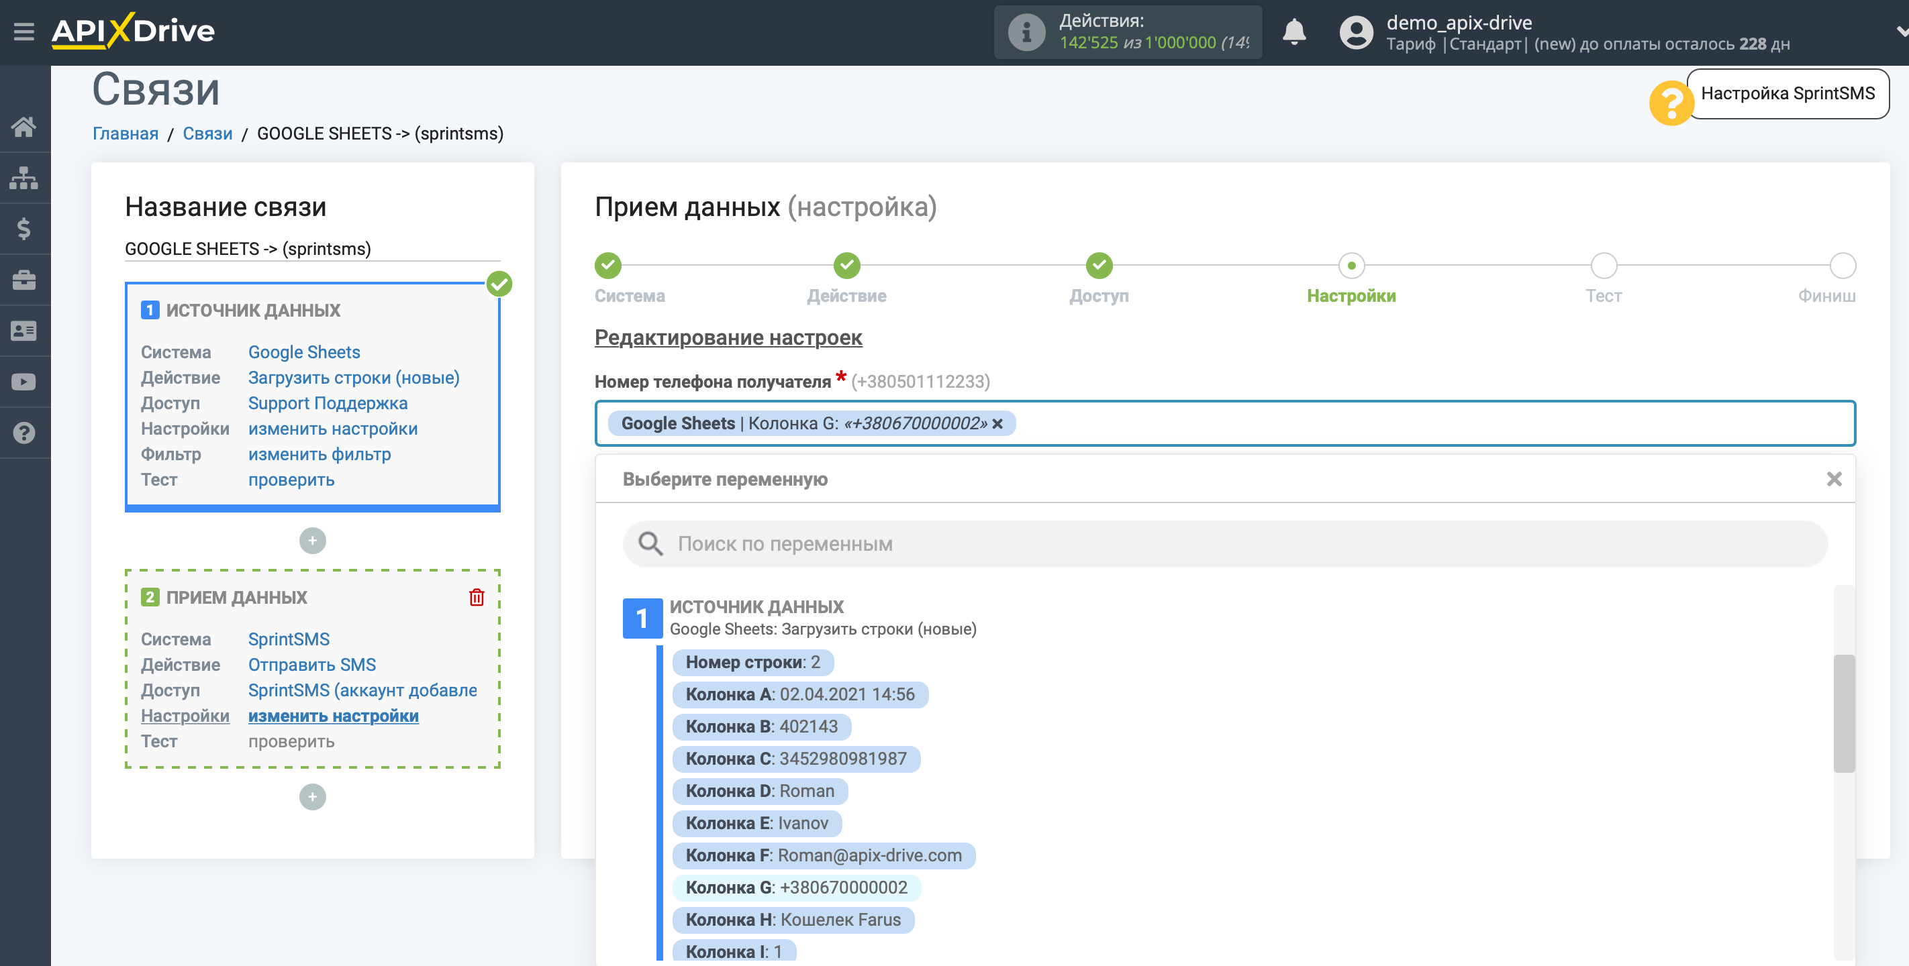Image resolution: width=1909 pixels, height=966 pixels.
Task: Select variable Колонка B: 402143
Action: (x=761, y=727)
